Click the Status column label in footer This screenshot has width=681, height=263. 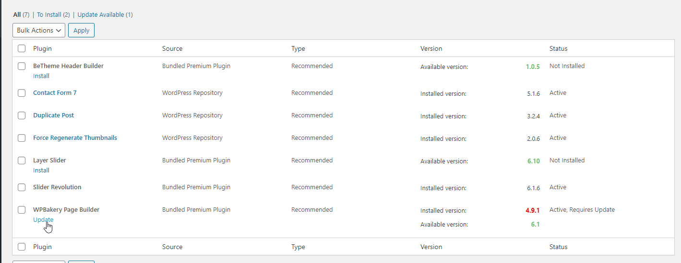tap(558, 247)
